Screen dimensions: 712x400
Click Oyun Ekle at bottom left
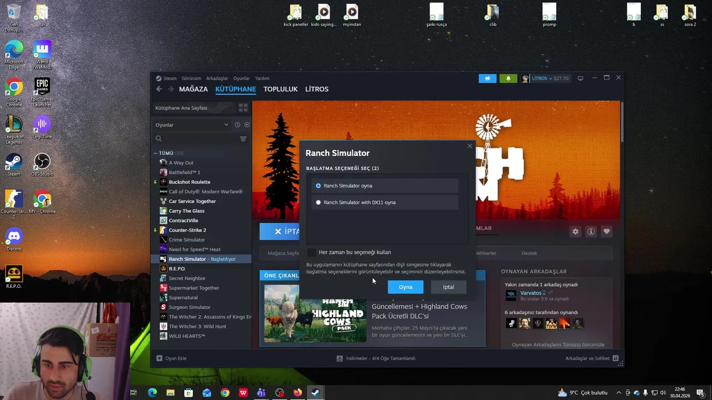click(171, 358)
